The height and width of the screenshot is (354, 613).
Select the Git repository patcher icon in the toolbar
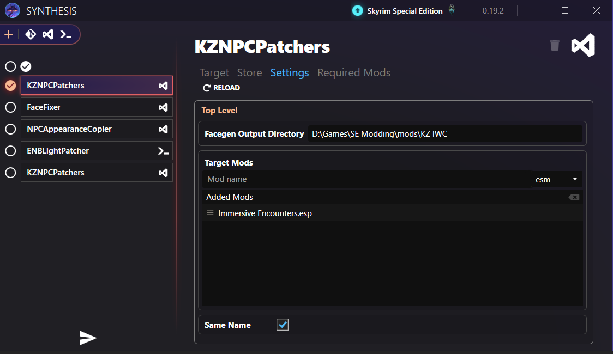coord(31,34)
